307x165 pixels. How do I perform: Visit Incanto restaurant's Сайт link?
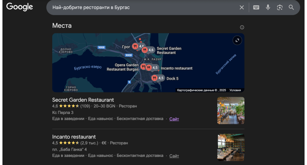tap(174, 156)
